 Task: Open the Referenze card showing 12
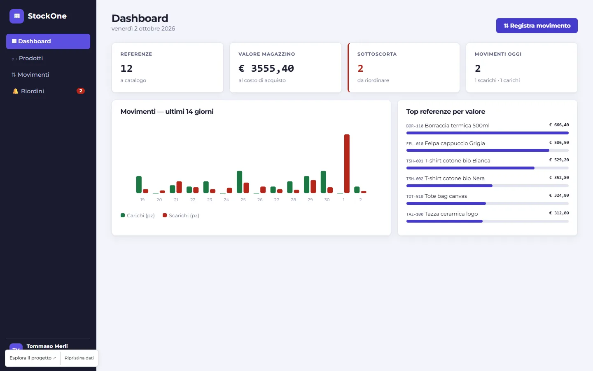click(168, 68)
